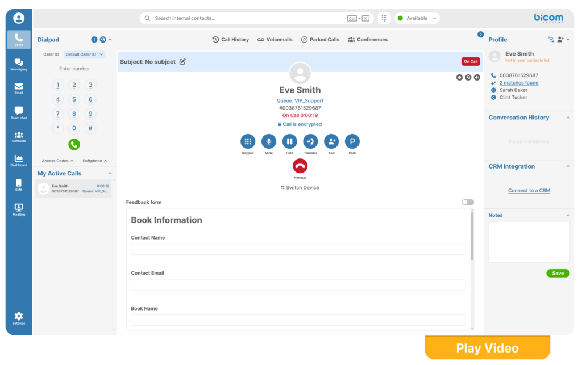Screen dimensions: 582x365
Task: Click the Queue: VIP_Support link
Action: coord(300,101)
